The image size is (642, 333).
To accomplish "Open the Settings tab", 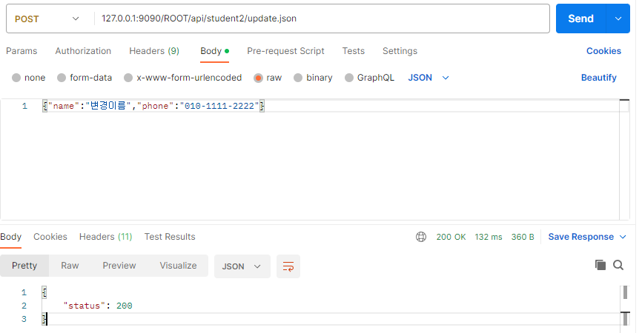I will 400,51.
